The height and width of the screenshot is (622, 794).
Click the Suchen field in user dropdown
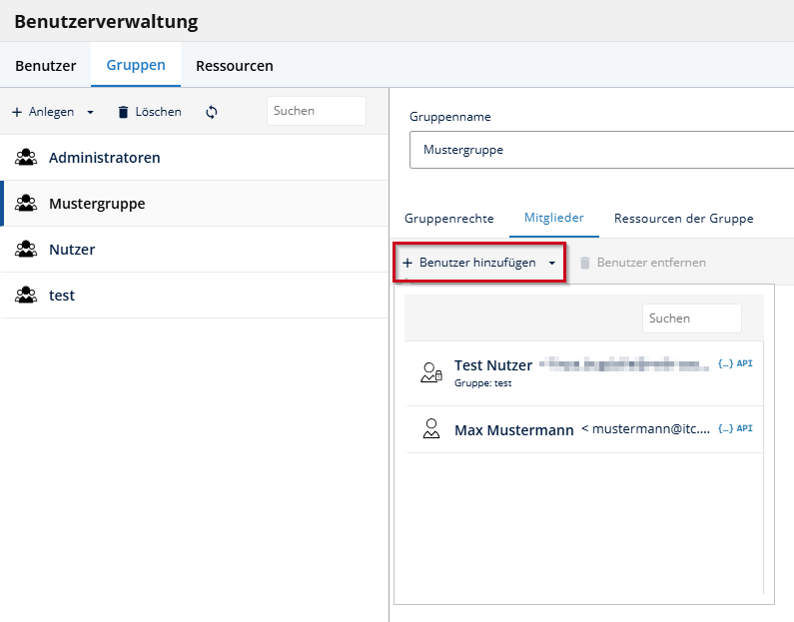(x=692, y=318)
